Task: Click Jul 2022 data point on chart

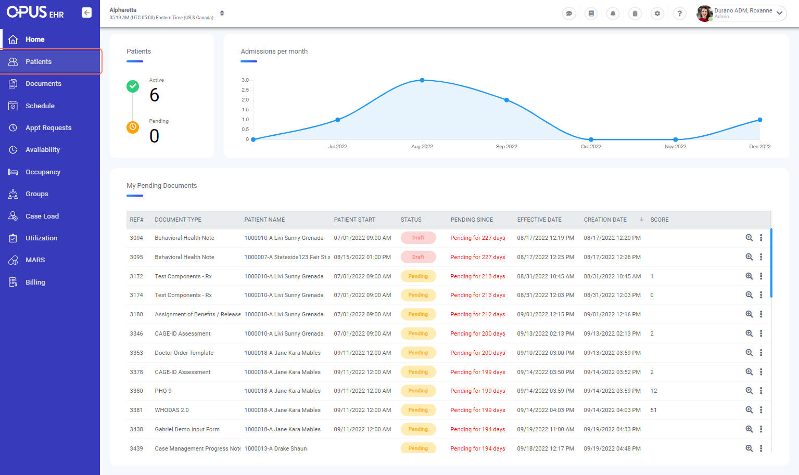Action: (x=338, y=120)
